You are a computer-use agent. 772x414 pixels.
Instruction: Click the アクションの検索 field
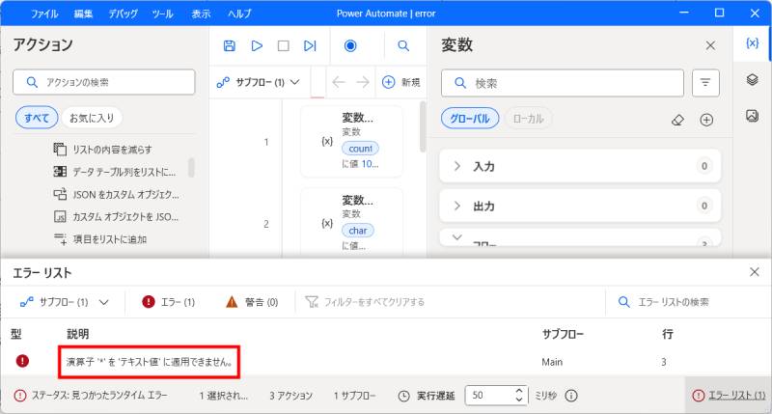104,82
